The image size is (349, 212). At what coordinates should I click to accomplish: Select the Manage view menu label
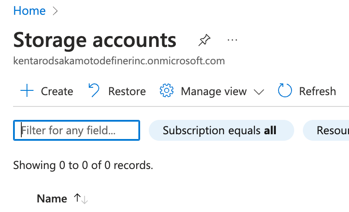214,91
